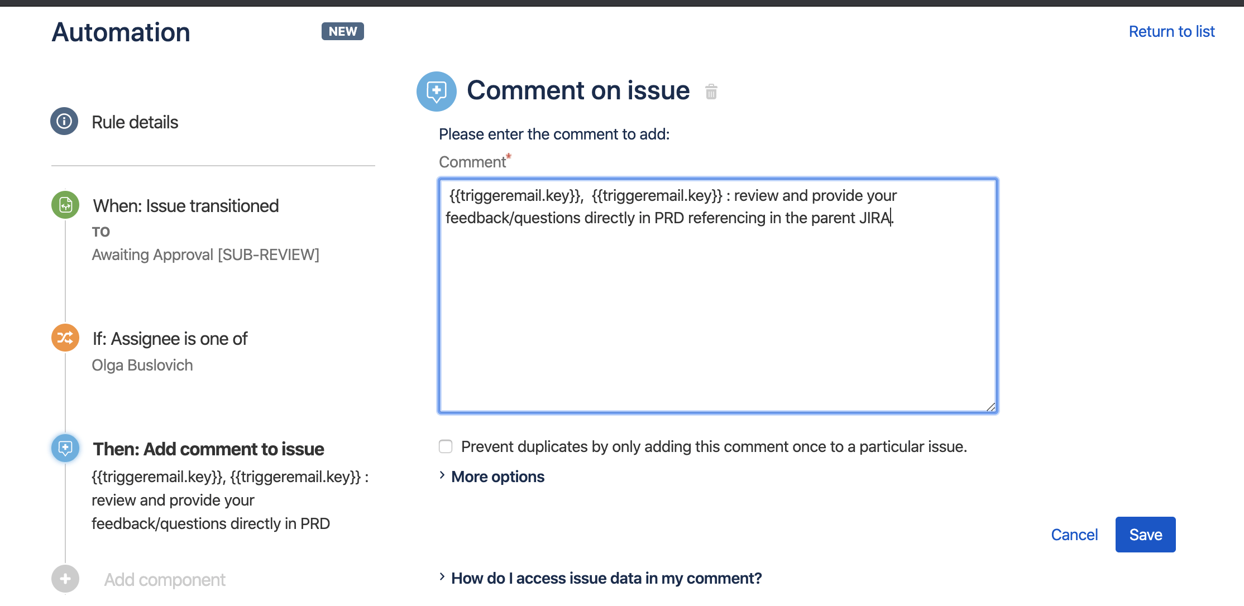Enable the Prevent duplicates checkbox
The image size is (1244, 606).
pos(445,446)
